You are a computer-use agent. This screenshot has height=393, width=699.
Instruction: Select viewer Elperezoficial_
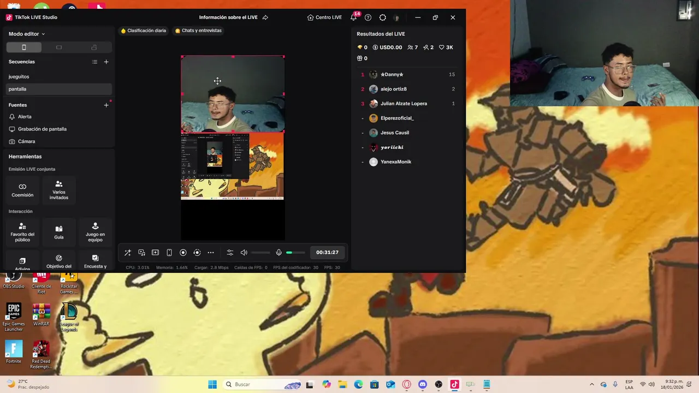point(408,118)
